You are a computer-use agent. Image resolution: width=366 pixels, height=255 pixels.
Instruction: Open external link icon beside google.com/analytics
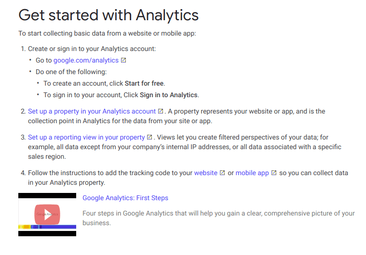[124, 61]
